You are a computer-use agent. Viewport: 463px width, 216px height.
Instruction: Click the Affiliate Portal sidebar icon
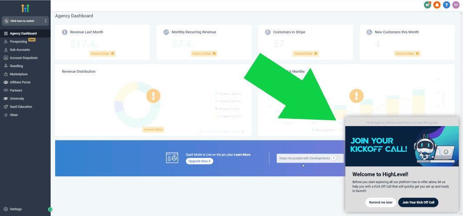[x=5, y=82]
